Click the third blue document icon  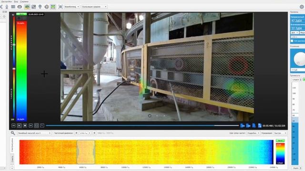(254, 125)
